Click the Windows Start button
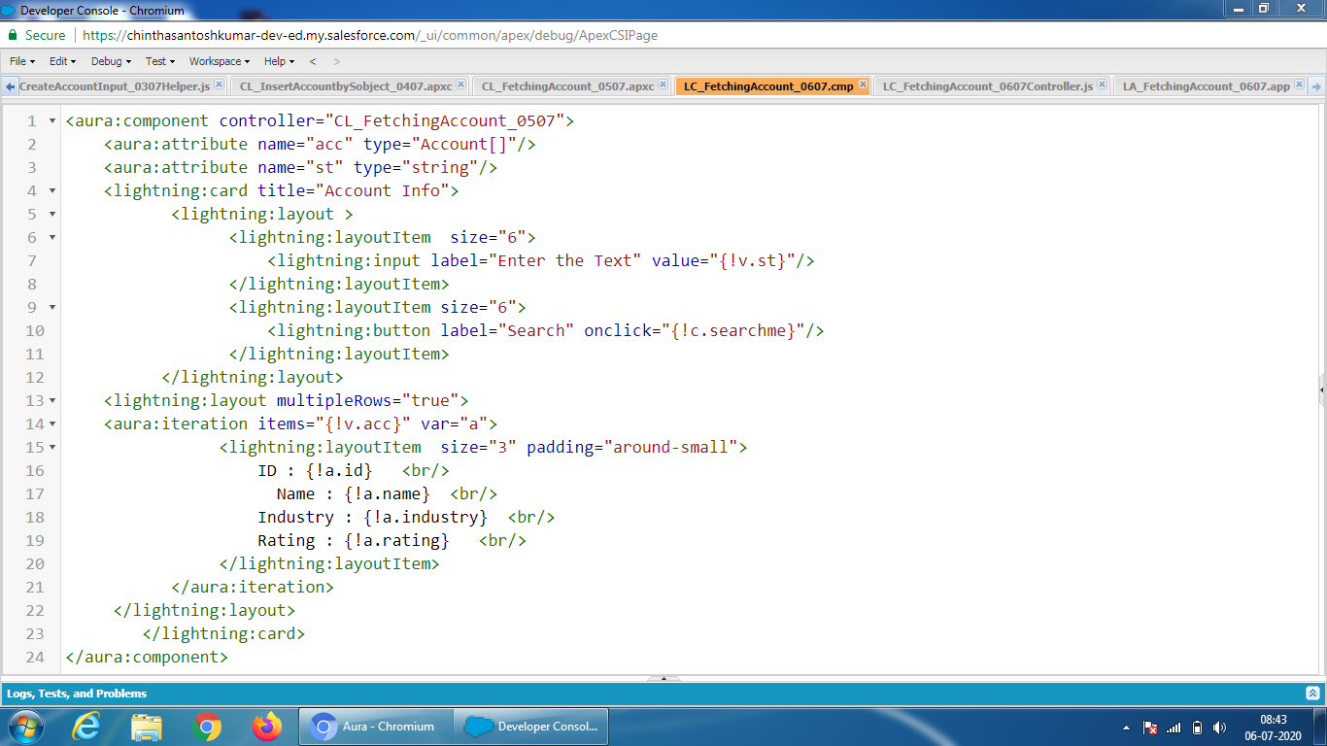Viewport: 1327px width, 746px height. click(25, 726)
